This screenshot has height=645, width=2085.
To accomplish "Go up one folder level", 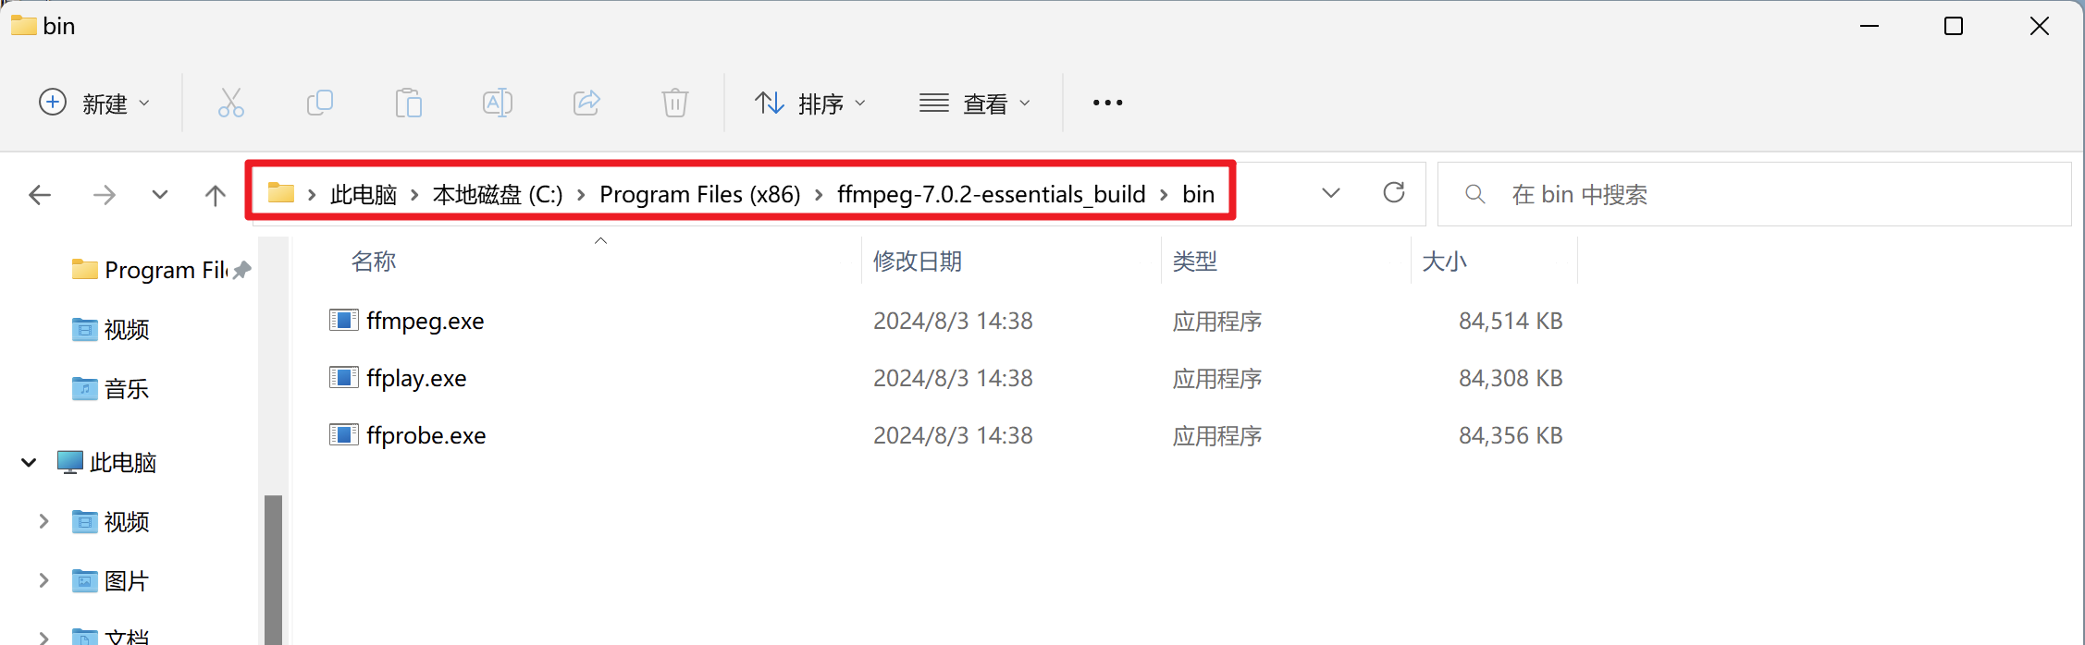I will (x=215, y=195).
